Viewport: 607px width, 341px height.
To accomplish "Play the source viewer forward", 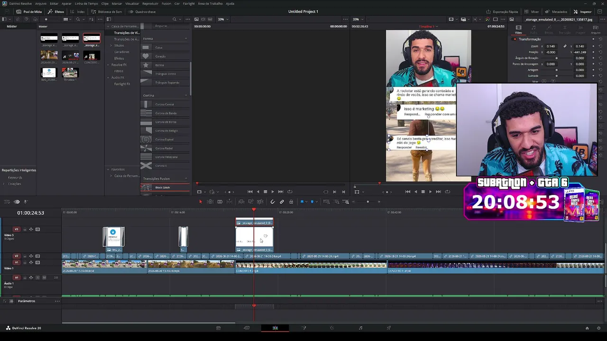I will (x=273, y=192).
